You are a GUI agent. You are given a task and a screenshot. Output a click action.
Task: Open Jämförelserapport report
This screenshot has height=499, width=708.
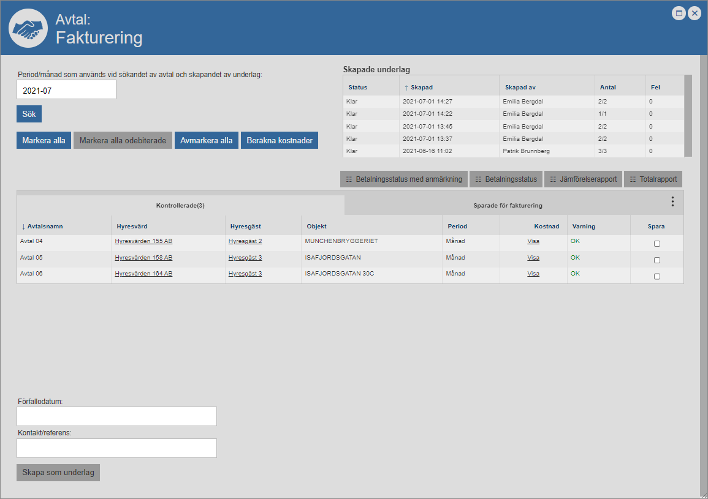[x=584, y=179]
